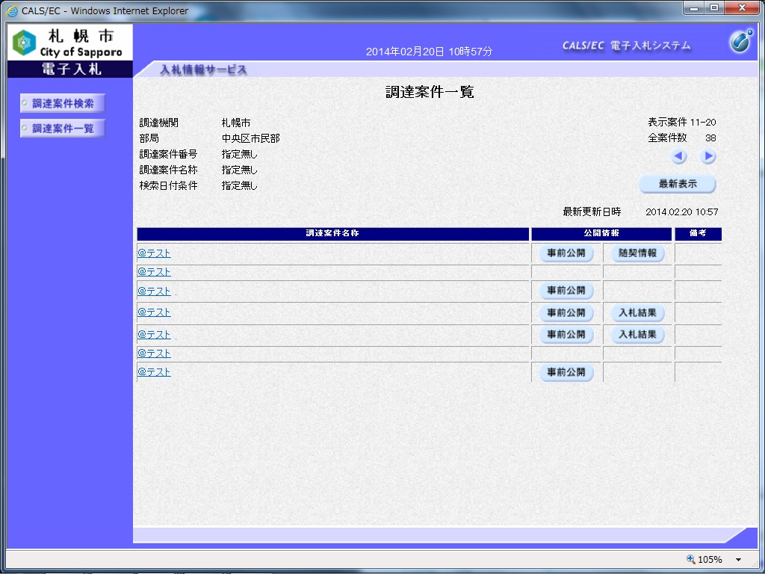Viewport: 765px width, 574px height.
Task: Click the 調達案件番号 field label
Action: [x=168, y=154]
